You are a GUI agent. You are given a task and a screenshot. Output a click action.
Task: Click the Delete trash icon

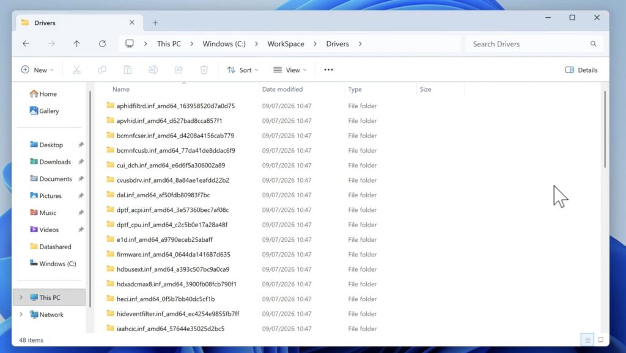tap(204, 70)
